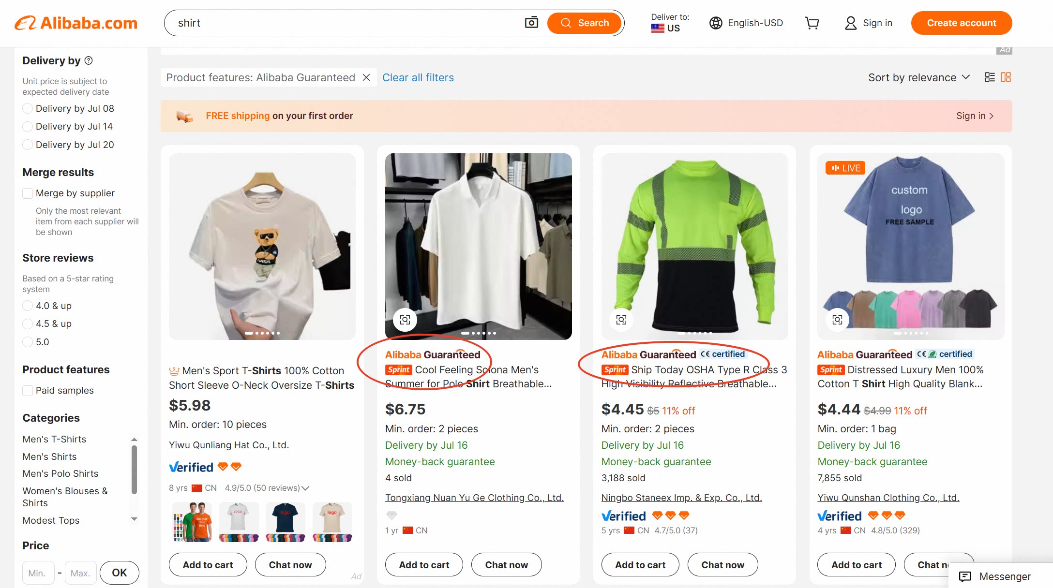
Task: Open the Men's T-Shirts category
Action: pyautogui.click(x=54, y=439)
